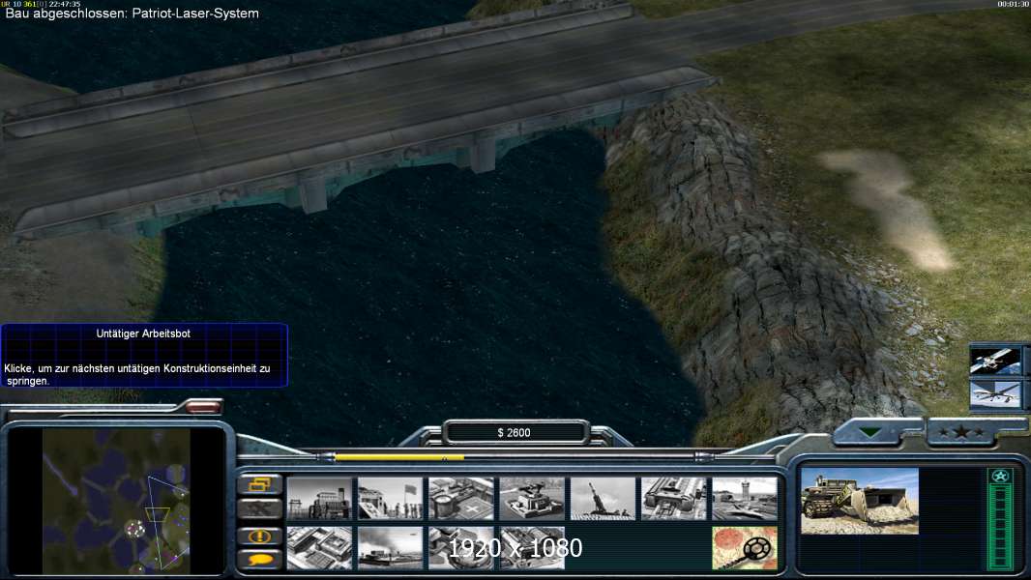Build the Particle Cannon superweapon
This screenshot has width=1031, height=580.
coord(461,548)
